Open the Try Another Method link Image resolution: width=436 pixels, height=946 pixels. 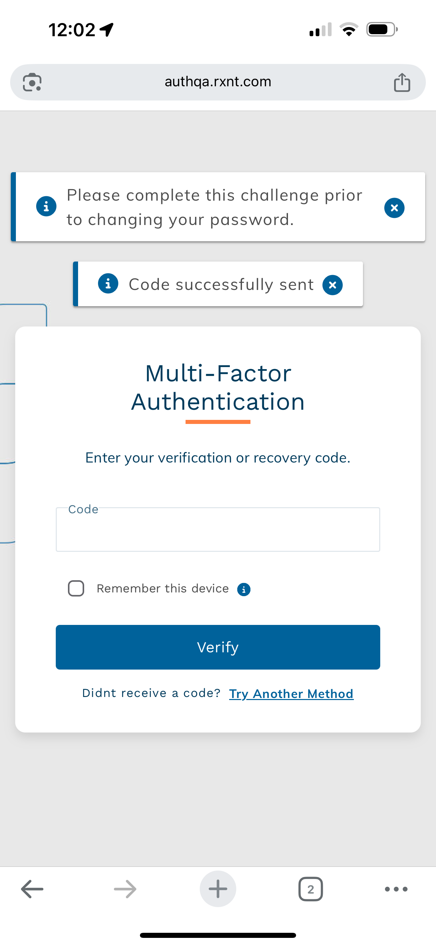pyautogui.click(x=291, y=694)
